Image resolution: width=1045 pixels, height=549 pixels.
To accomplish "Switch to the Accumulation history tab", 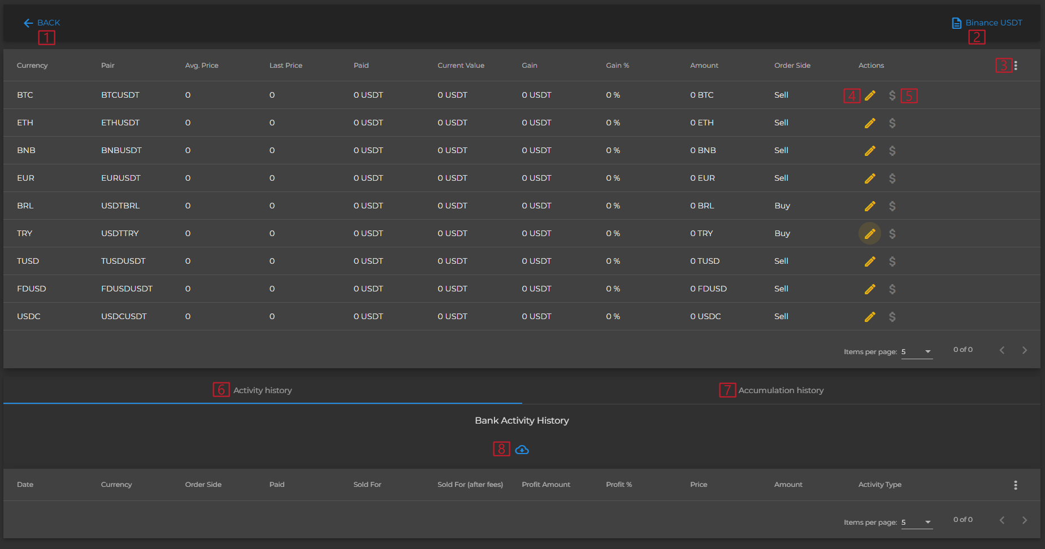I will pyautogui.click(x=781, y=390).
